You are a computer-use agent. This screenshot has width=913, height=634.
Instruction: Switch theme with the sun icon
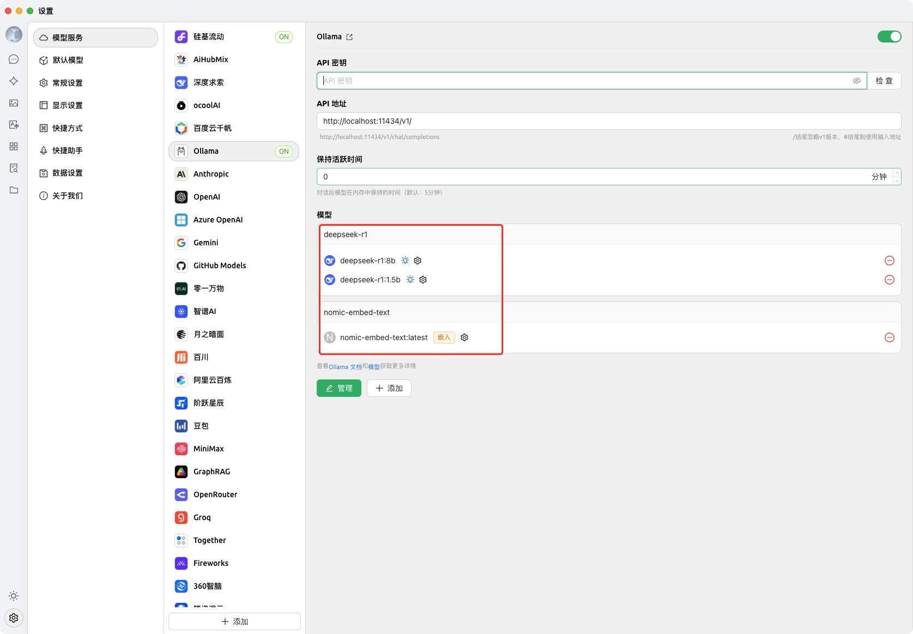pyautogui.click(x=14, y=596)
